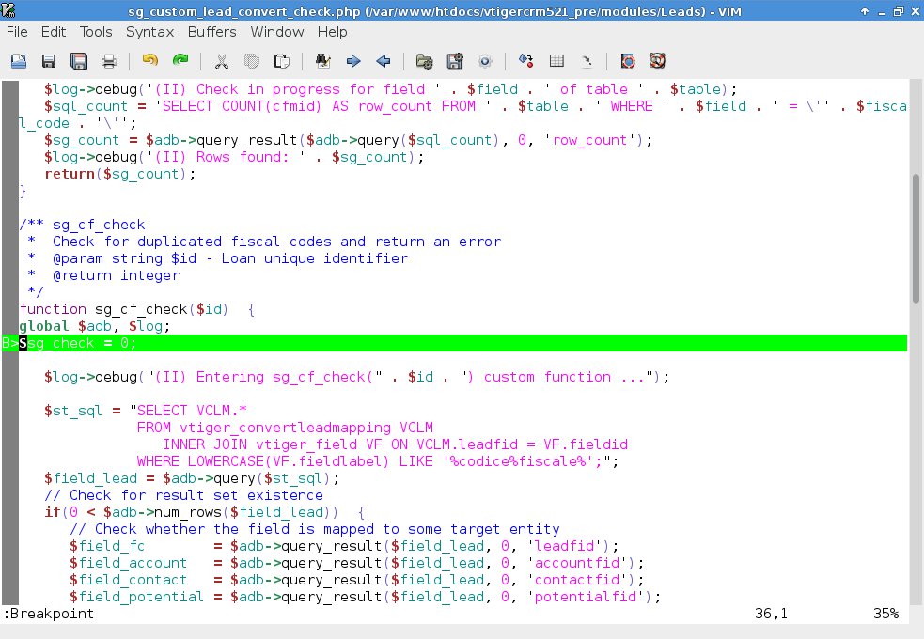Open the Syntax menu
The image size is (924, 639).
(x=149, y=31)
